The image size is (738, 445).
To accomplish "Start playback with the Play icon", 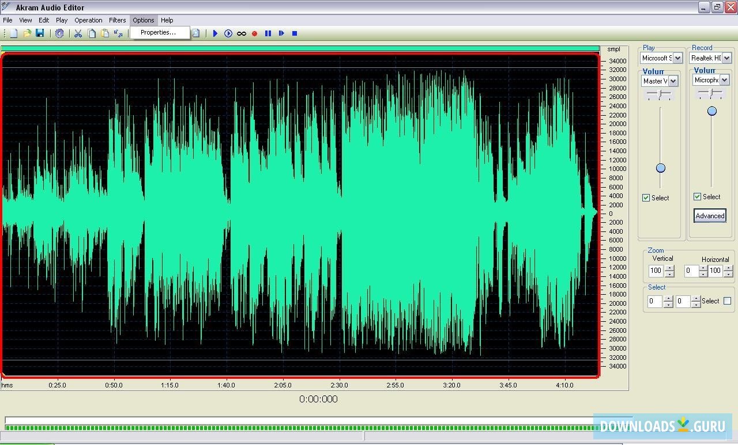I will coord(215,33).
